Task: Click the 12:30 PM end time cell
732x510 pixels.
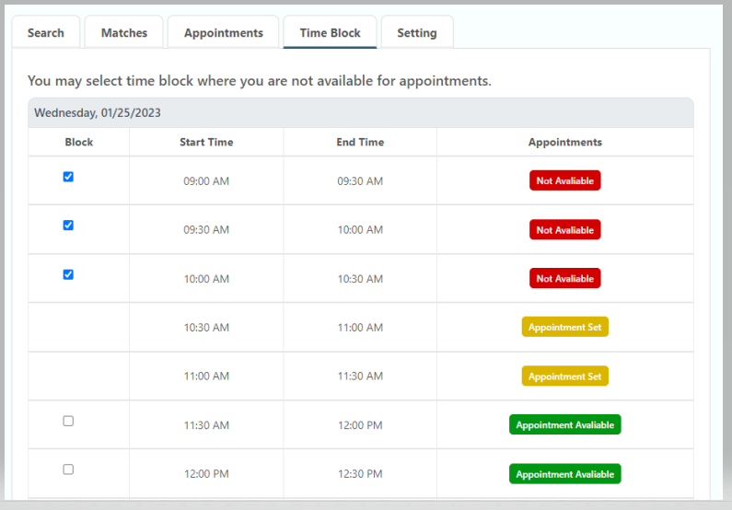Action: (x=360, y=474)
